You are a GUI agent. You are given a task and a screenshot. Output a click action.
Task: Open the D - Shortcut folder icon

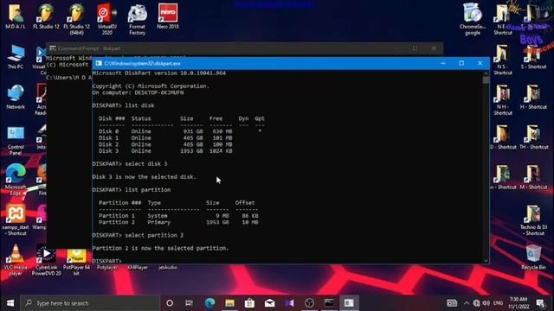(x=503, y=137)
